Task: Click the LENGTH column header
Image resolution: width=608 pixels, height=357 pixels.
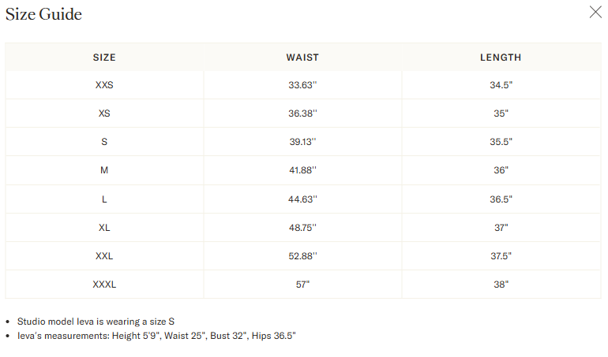Action: point(501,58)
